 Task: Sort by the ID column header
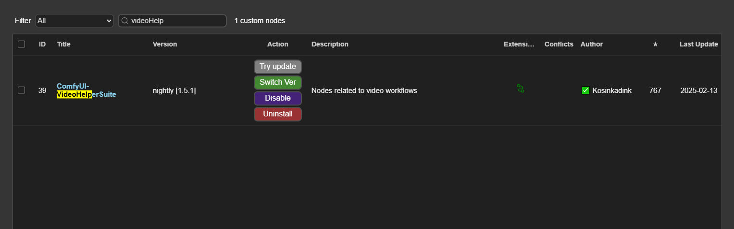[42, 44]
